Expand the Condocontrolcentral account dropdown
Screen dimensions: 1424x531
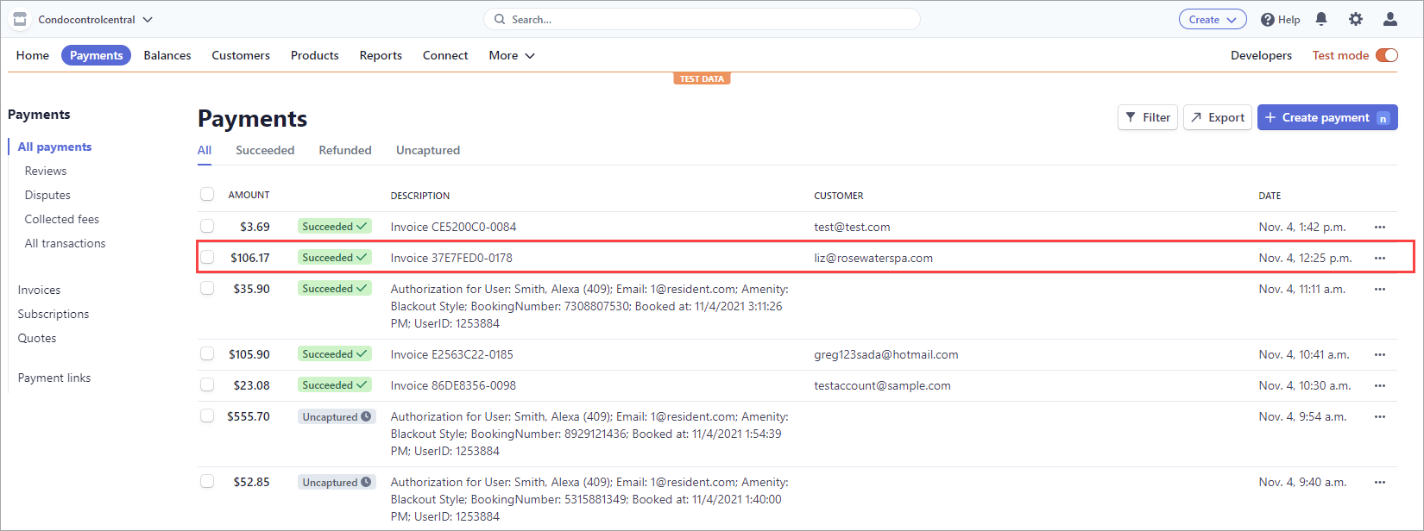(148, 19)
